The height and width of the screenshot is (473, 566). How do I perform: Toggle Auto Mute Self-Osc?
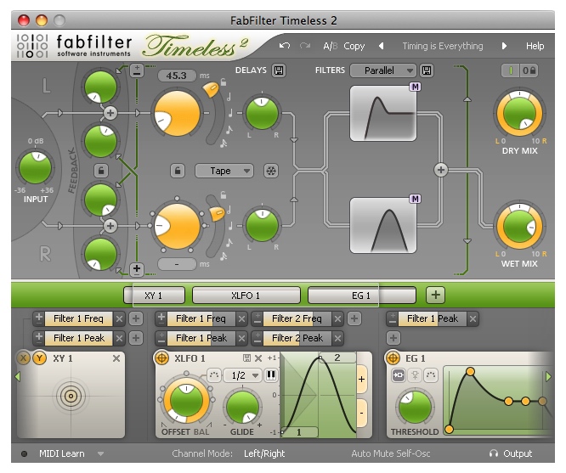391,453
